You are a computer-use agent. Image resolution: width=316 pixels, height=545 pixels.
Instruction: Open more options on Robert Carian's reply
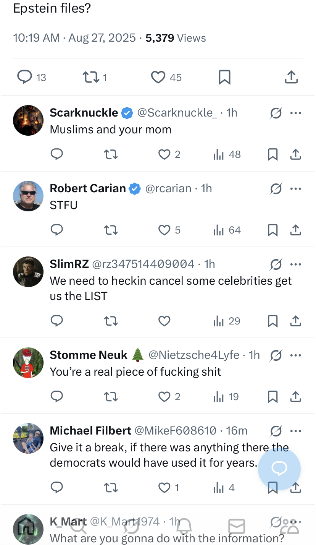(296, 189)
